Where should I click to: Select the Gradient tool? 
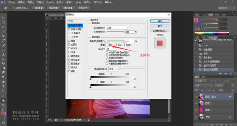3,68
